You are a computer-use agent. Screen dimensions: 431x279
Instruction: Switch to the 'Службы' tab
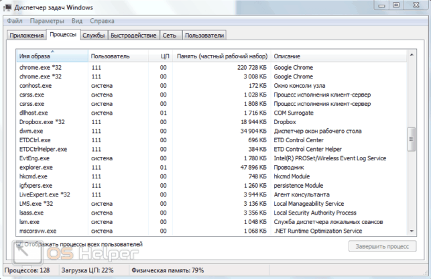click(94, 36)
